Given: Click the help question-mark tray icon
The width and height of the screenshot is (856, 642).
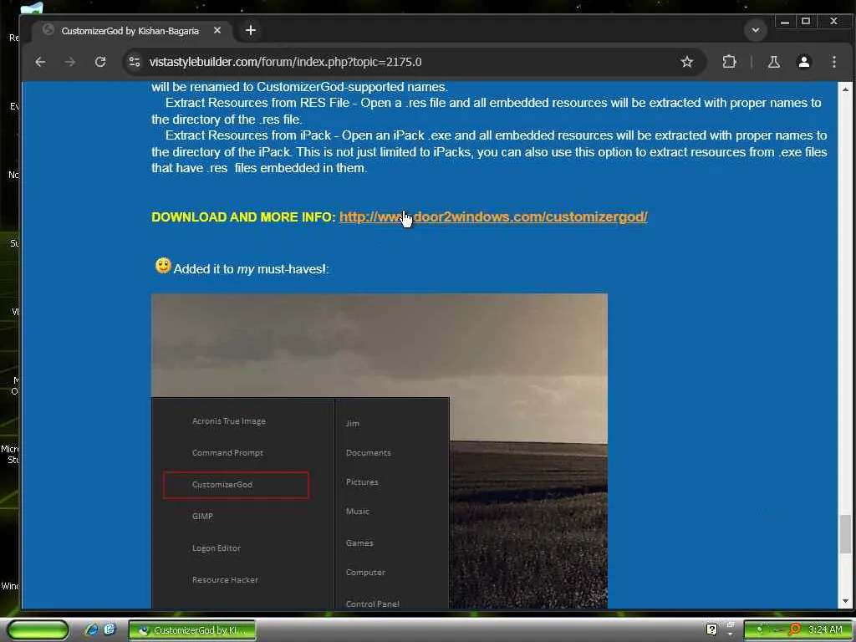Looking at the screenshot, I should pos(711,630).
